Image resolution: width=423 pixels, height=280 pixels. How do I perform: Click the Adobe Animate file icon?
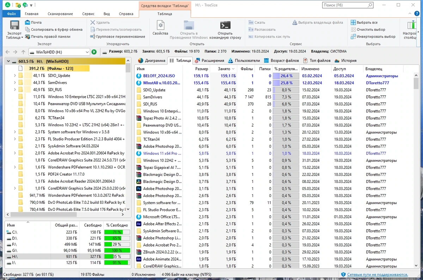[139, 259]
